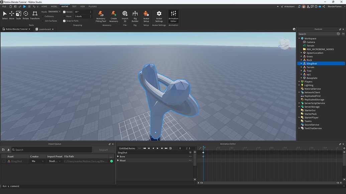Play the animation in reverse
The image size is (346, 194).
[153, 148]
